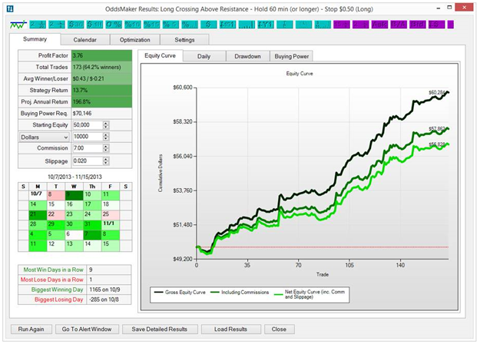
Task: Click the Dollars amount spinner arrows
Action: [106, 137]
